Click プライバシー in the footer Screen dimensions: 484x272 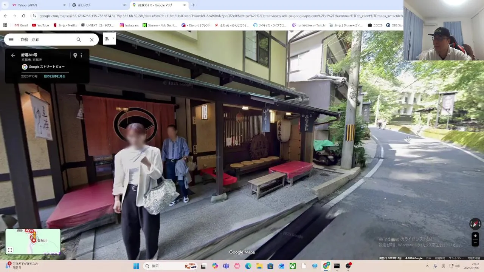(456, 258)
